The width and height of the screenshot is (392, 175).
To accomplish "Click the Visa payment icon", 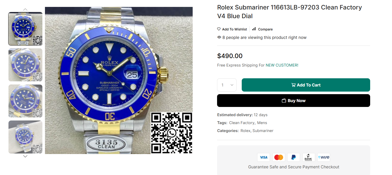I will [x=264, y=157].
